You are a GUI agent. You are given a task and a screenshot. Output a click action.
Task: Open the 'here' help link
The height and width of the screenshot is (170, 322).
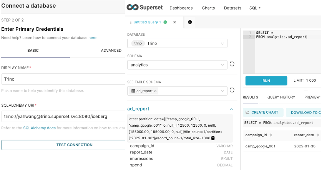click(92, 38)
